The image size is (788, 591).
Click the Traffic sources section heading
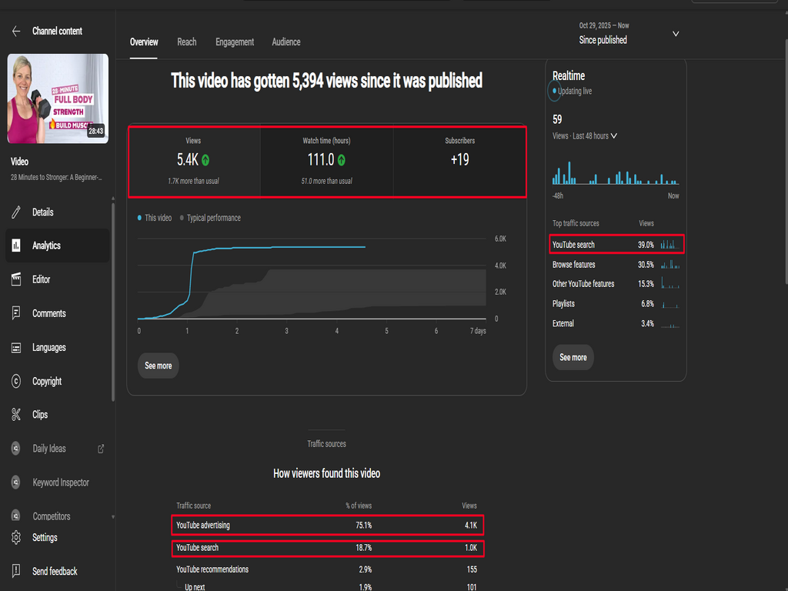point(326,444)
